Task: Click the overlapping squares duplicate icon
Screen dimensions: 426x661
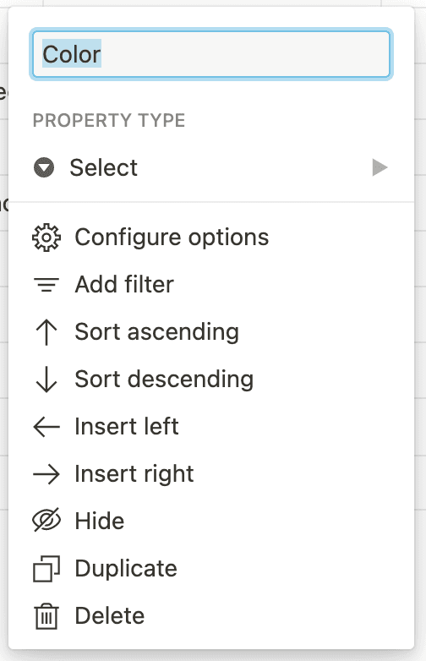Action: tap(46, 569)
